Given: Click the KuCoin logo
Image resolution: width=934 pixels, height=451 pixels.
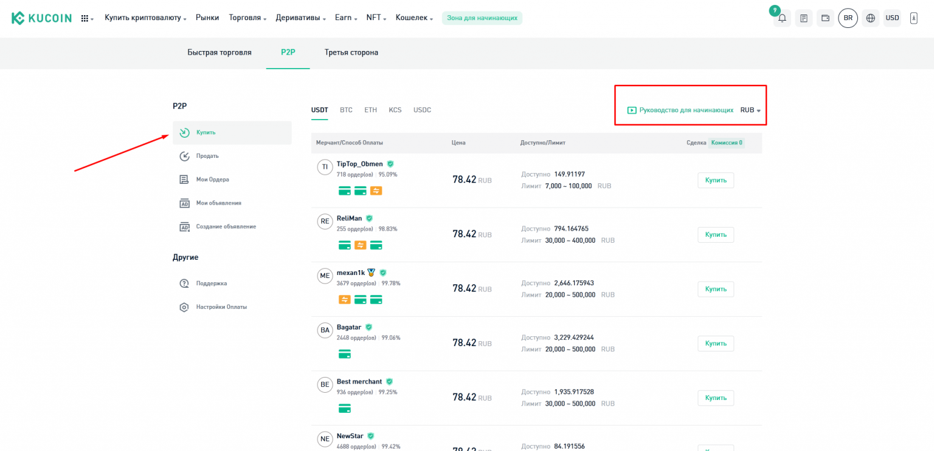Looking at the screenshot, I should pyautogui.click(x=42, y=18).
